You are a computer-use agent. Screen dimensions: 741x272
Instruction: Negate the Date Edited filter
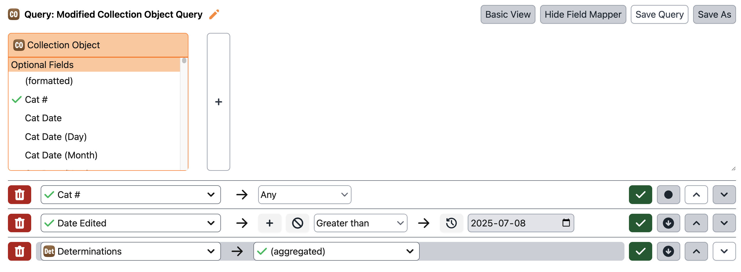click(x=298, y=223)
